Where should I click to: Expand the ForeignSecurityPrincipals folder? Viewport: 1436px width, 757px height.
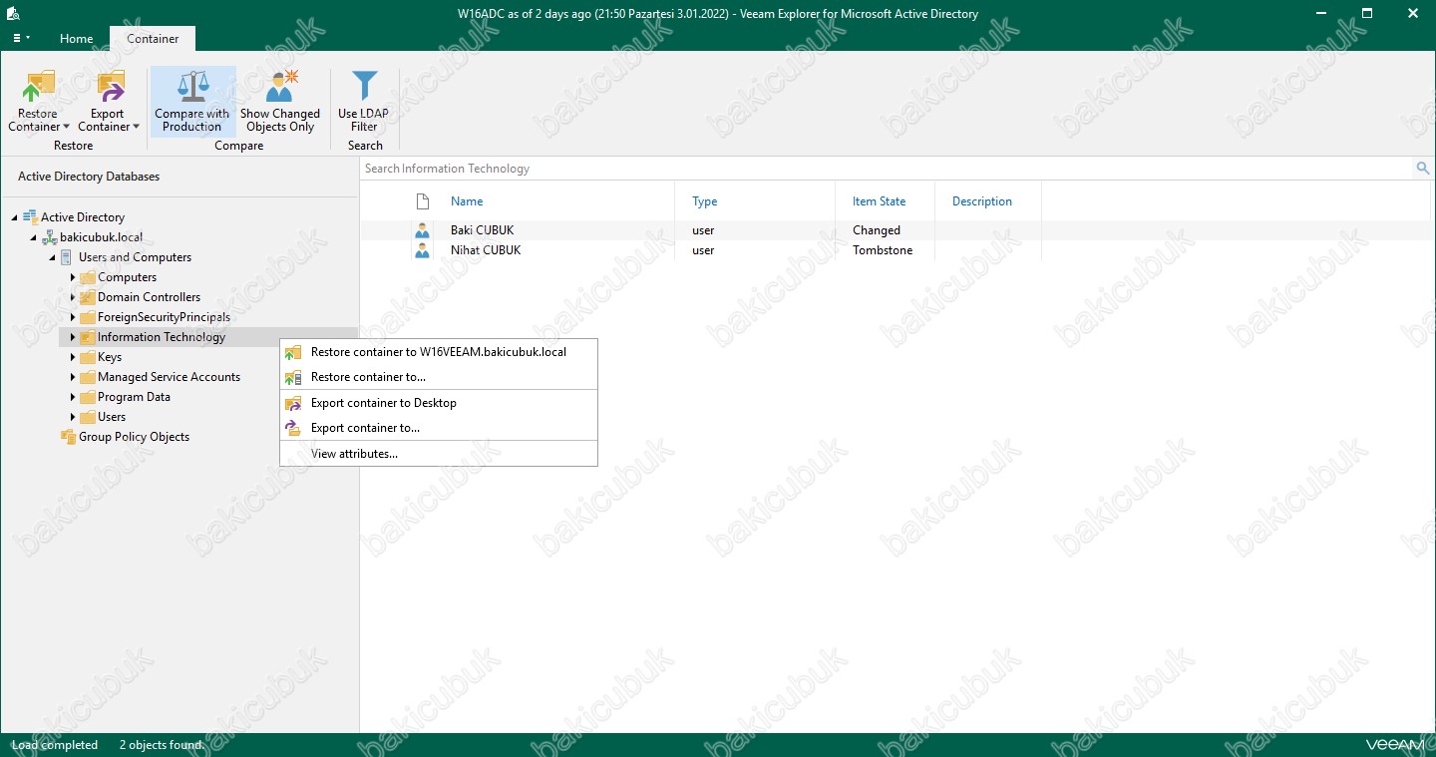click(73, 317)
